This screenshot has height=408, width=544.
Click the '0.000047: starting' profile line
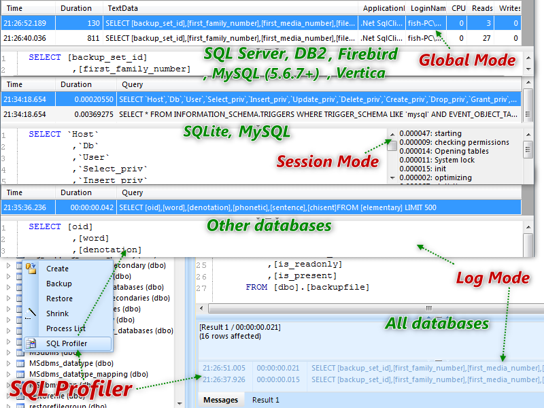(x=430, y=133)
